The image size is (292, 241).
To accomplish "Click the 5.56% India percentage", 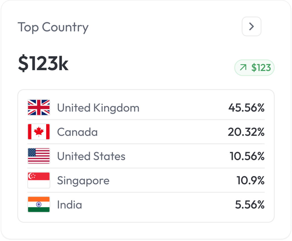I will [250, 205].
